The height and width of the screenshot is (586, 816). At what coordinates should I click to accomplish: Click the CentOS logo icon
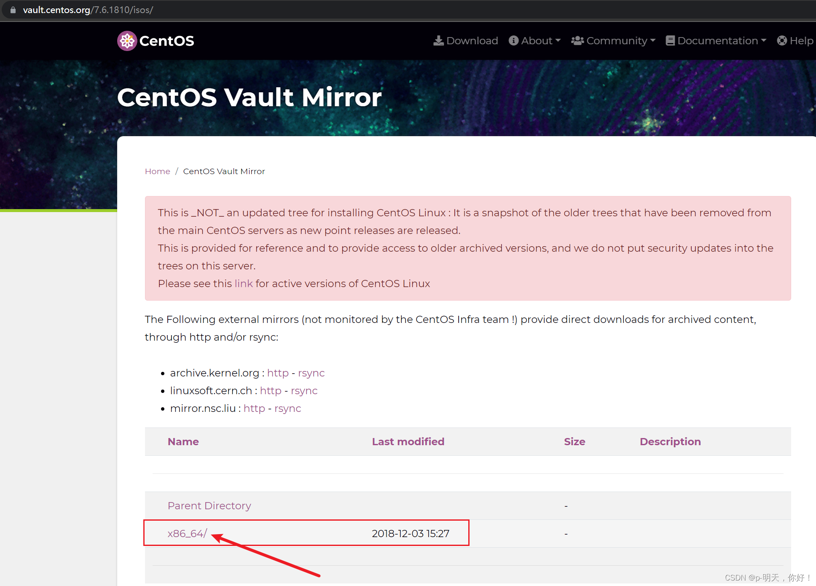(x=127, y=41)
